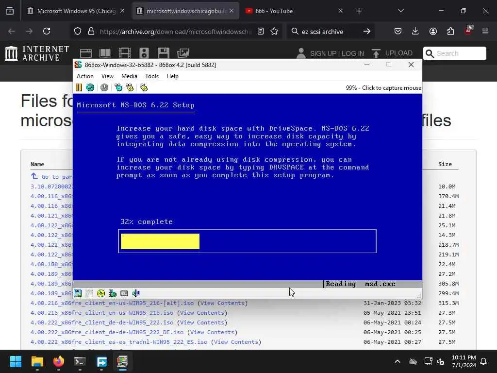
Task: Click SIGN UP | LOG IN link
Action: coord(337,53)
